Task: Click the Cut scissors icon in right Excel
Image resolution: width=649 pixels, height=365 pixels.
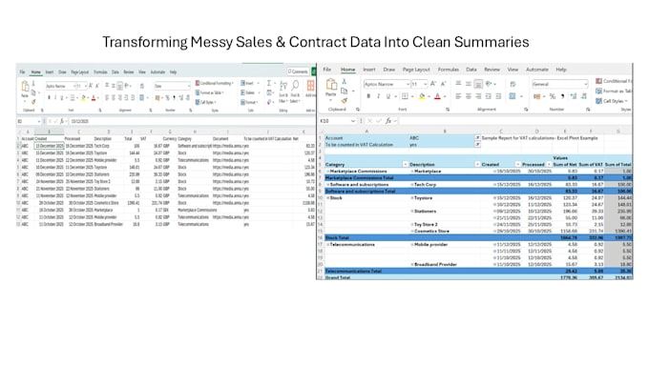Action: pyautogui.click(x=344, y=82)
